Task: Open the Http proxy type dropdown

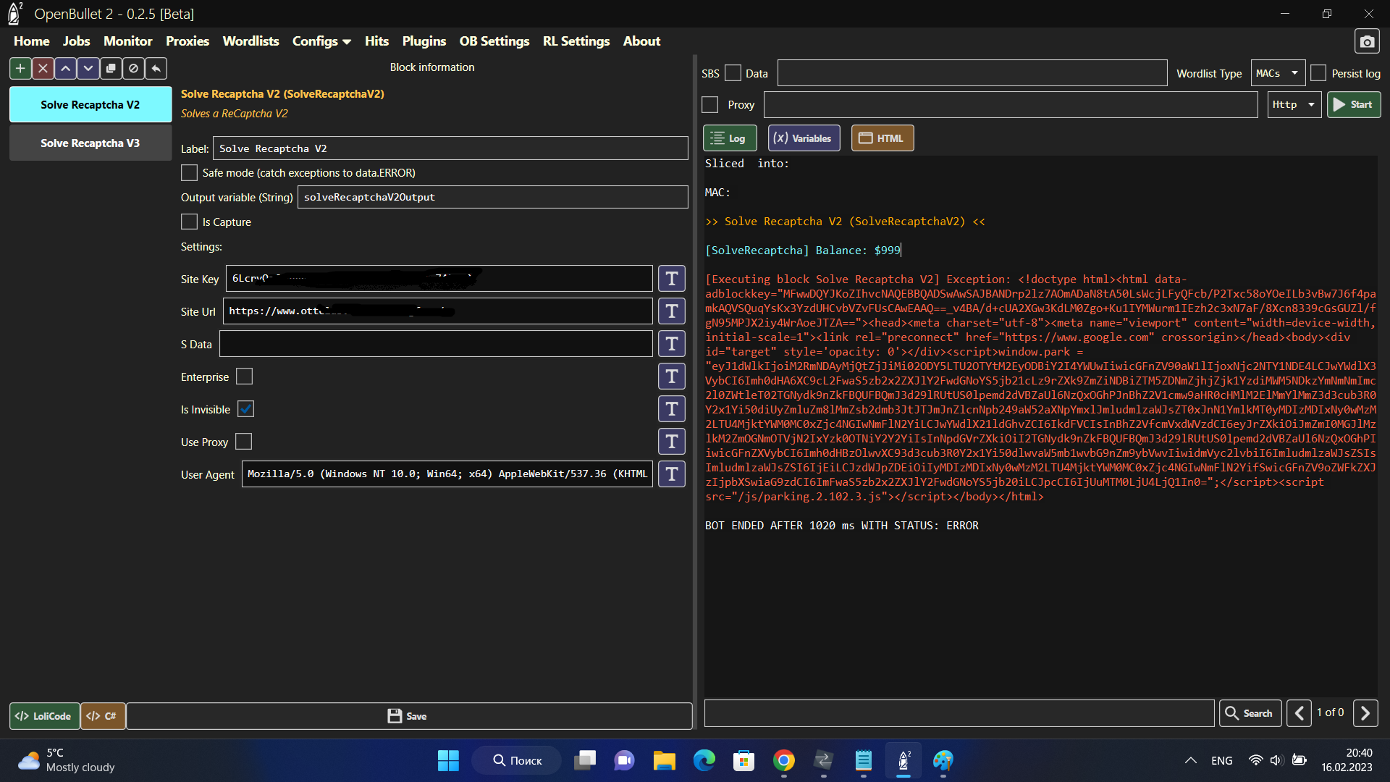Action: 1294,105
